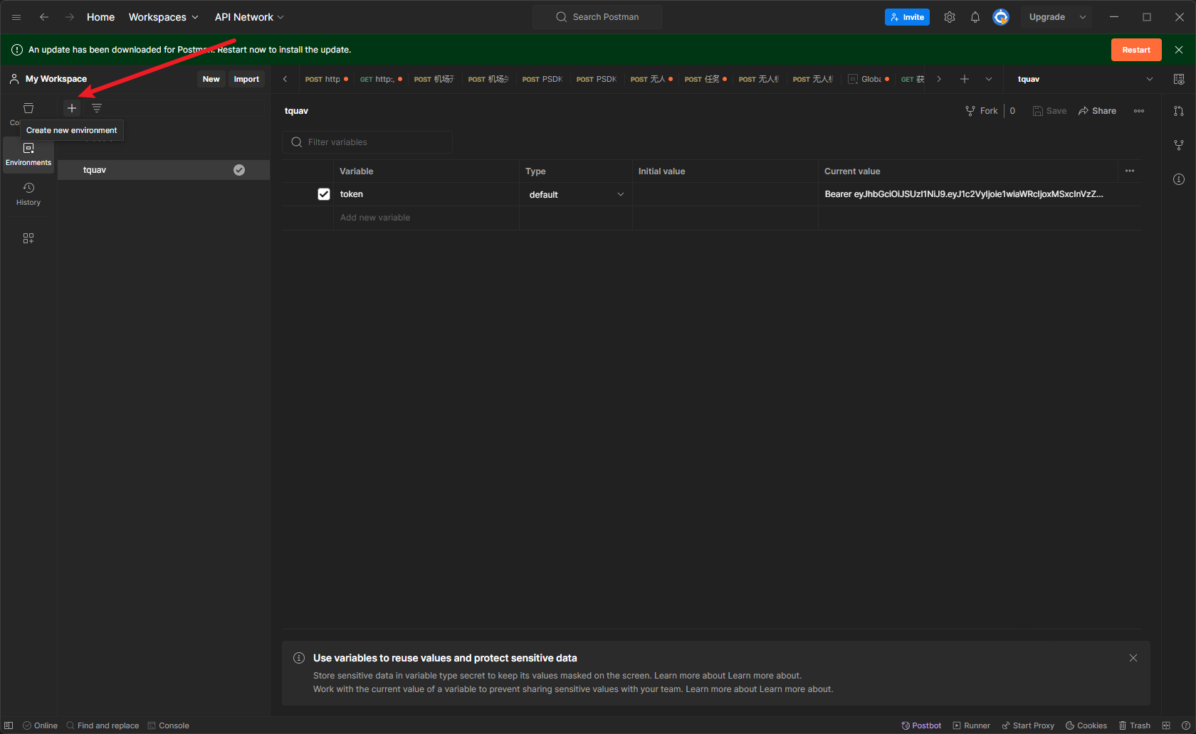Open the Console in status bar
Viewport: 1196px width, 734px height.
[x=169, y=725]
